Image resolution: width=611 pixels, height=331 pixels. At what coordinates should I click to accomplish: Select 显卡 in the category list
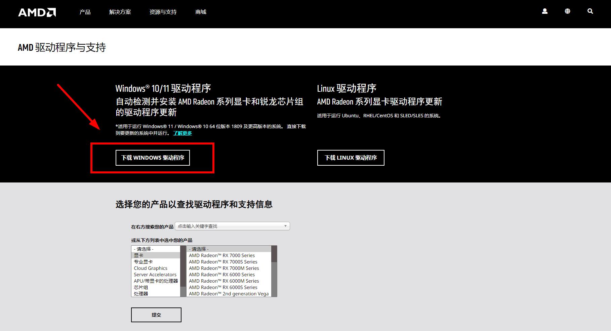(156, 255)
